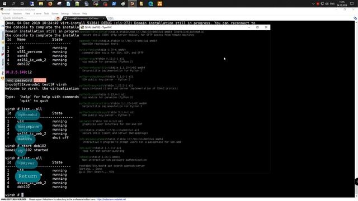358x201 pixels.
Task: Expand the collapsed sidebar with double-arrow
Action: 2,26
